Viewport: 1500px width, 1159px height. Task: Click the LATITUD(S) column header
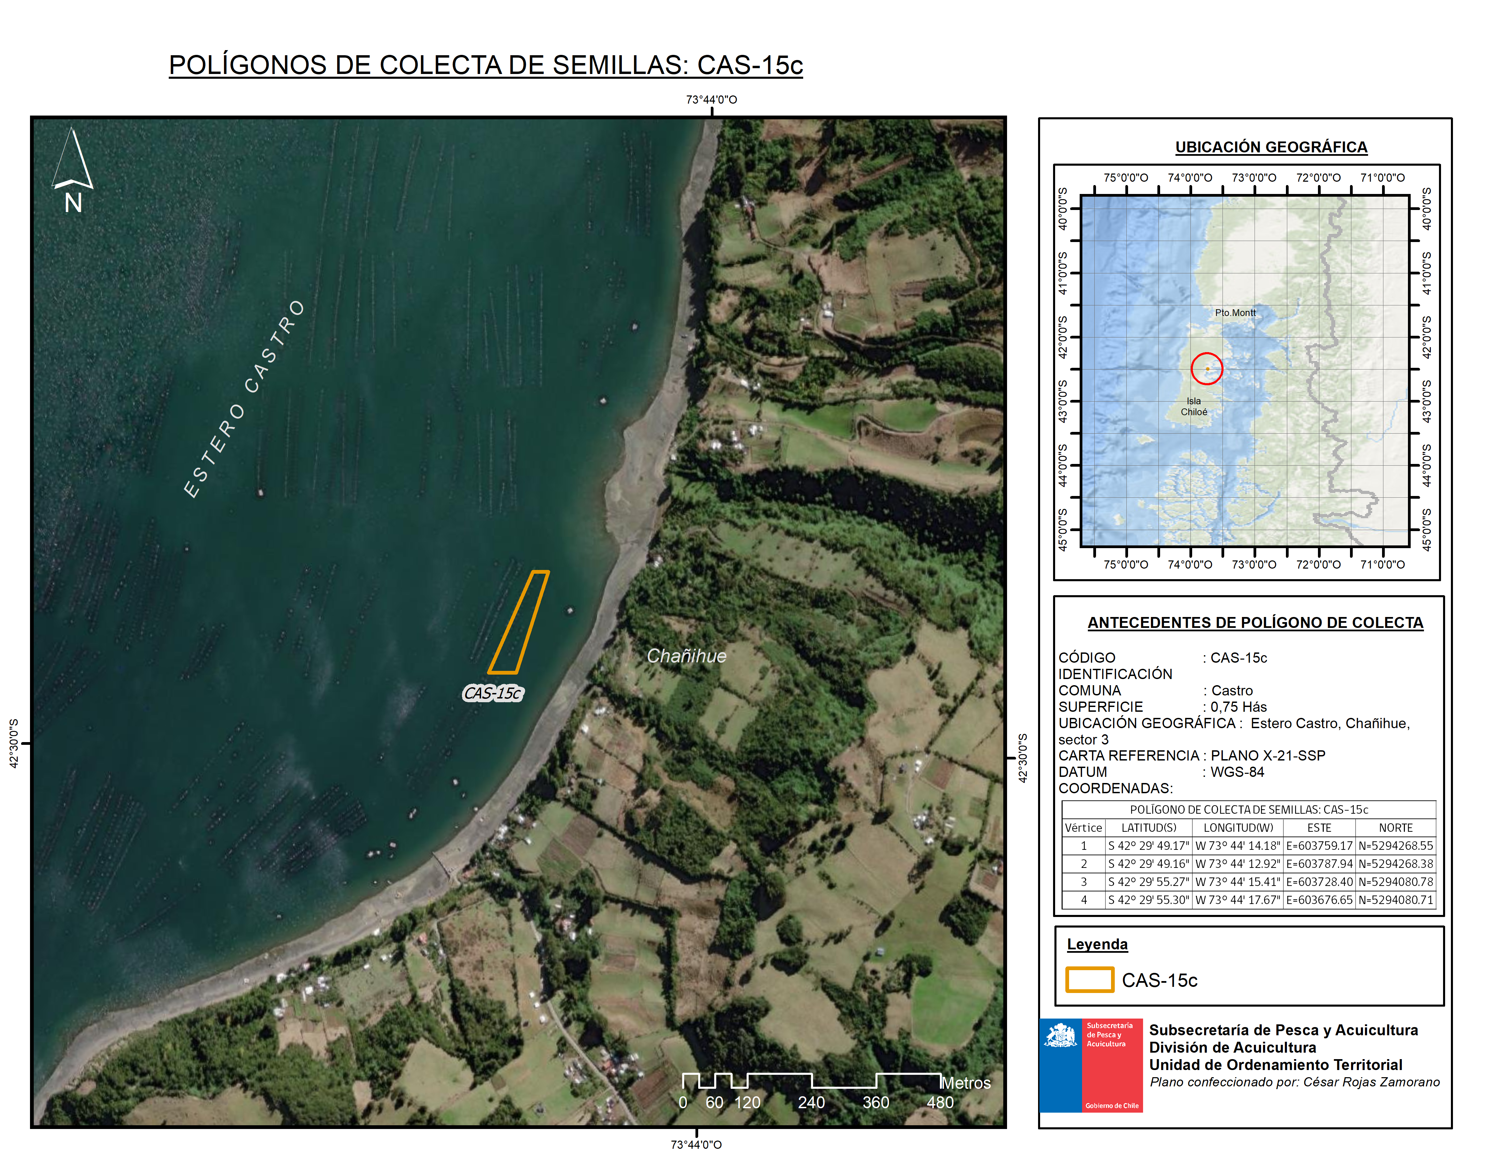pos(1148,828)
